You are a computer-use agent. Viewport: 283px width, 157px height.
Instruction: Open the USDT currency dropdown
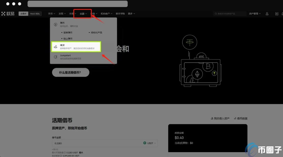pyautogui.click(x=150, y=143)
